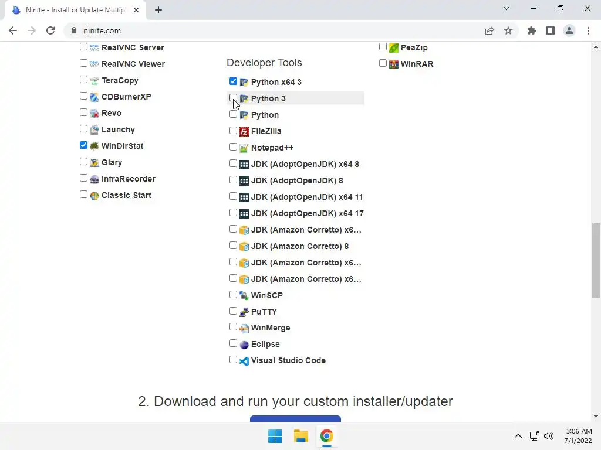Click the Launchy app icon
The height and width of the screenshot is (450, 601).
[x=94, y=129]
